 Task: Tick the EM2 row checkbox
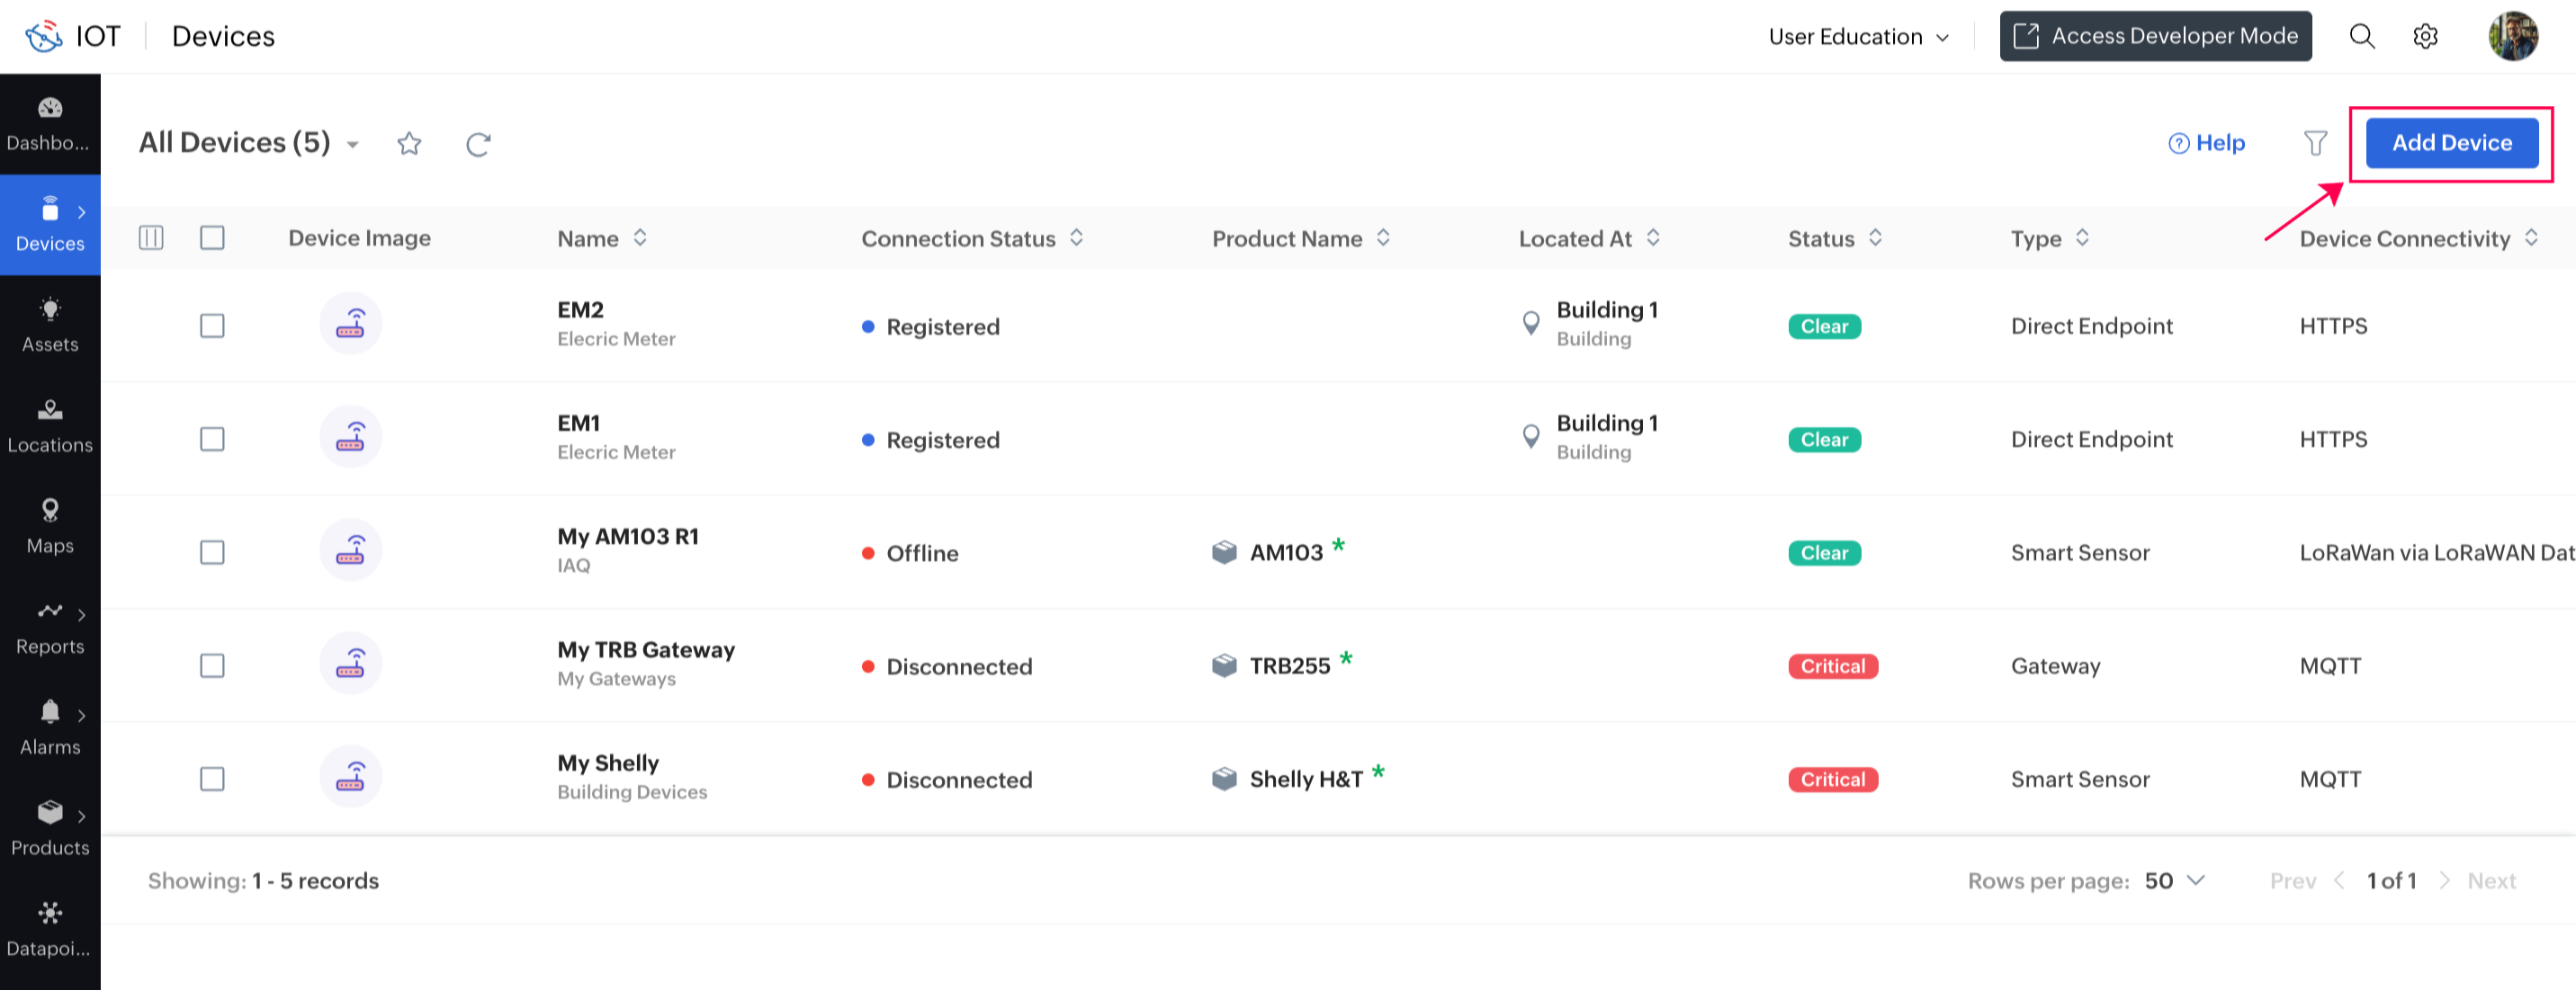coord(212,326)
